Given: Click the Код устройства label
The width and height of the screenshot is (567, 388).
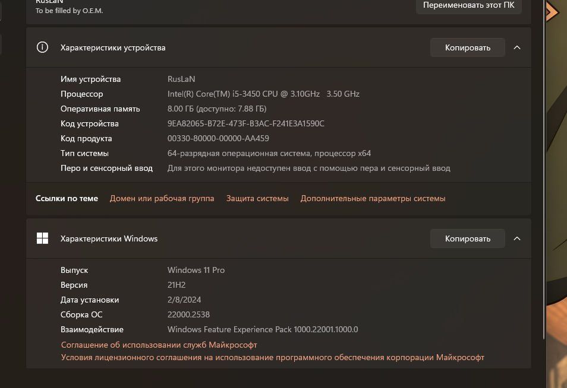Looking at the screenshot, I should 89,123.
